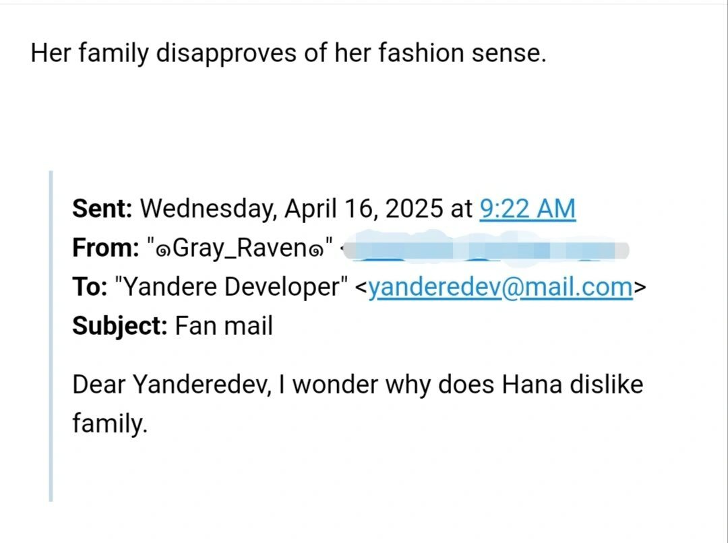
Task: Click the bold Subject label
Action: pos(120,326)
